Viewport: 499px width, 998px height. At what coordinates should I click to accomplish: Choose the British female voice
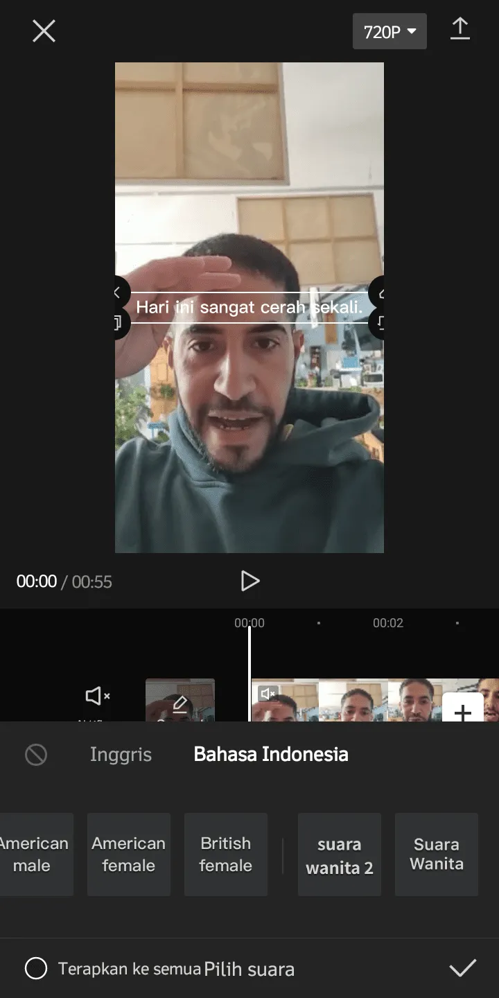coord(226,855)
